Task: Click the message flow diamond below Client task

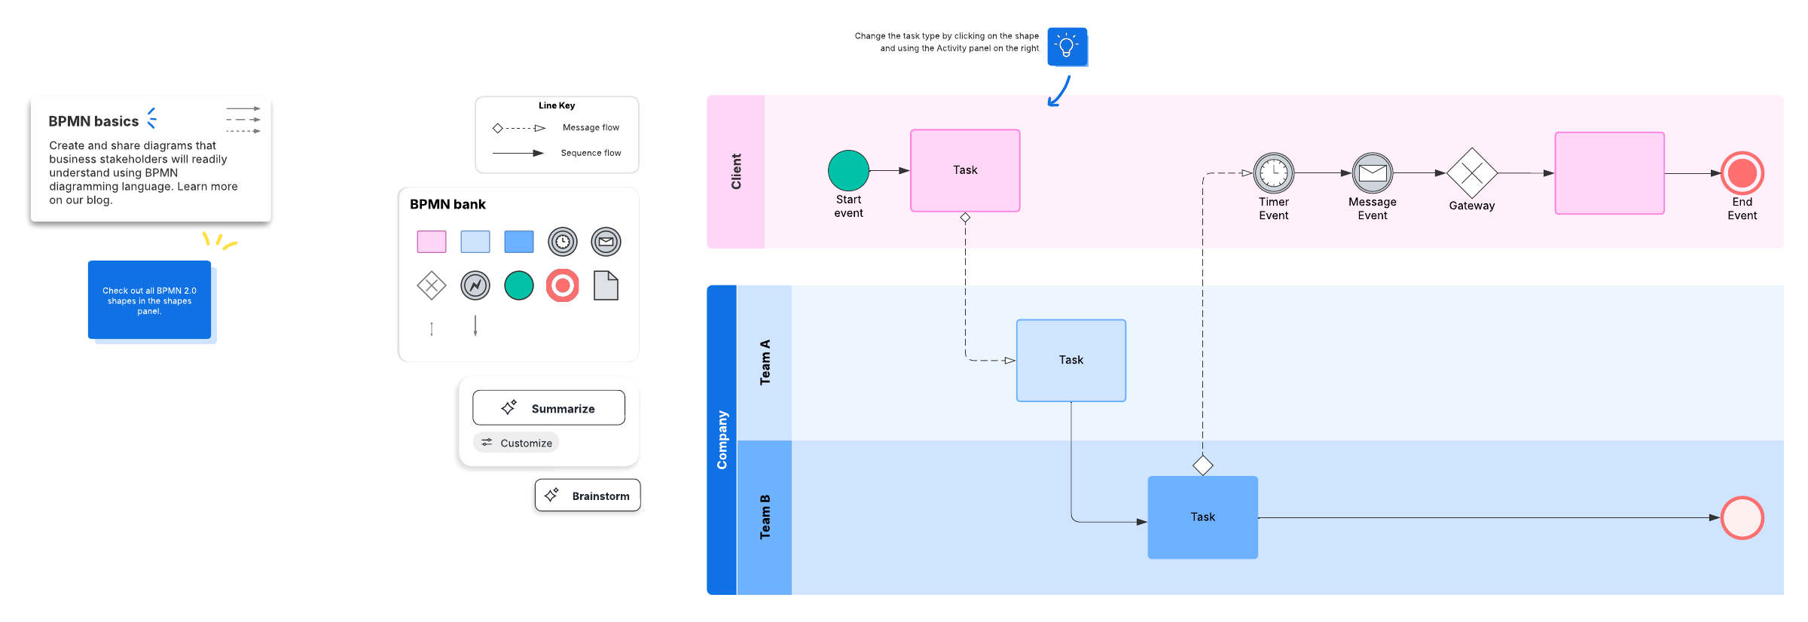Action: point(965,218)
